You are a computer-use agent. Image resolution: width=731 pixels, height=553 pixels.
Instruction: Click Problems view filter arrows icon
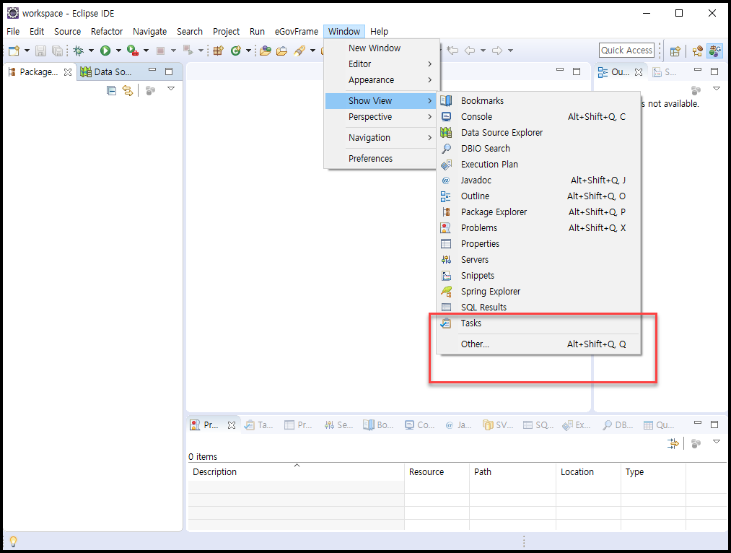coord(673,443)
